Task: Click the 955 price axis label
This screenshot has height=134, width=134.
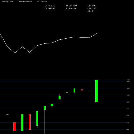Action: click(128, 116)
